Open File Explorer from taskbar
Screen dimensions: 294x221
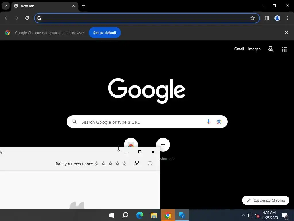point(154,215)
